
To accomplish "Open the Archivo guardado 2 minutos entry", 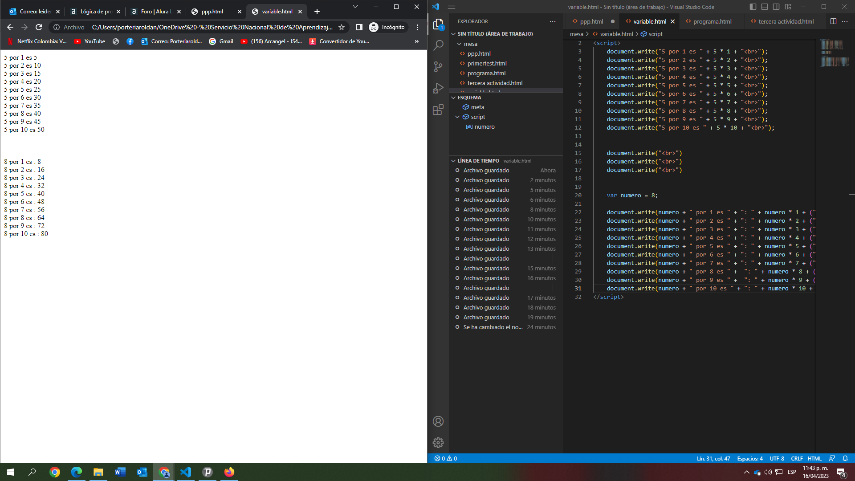I will (x=505, y=180).
